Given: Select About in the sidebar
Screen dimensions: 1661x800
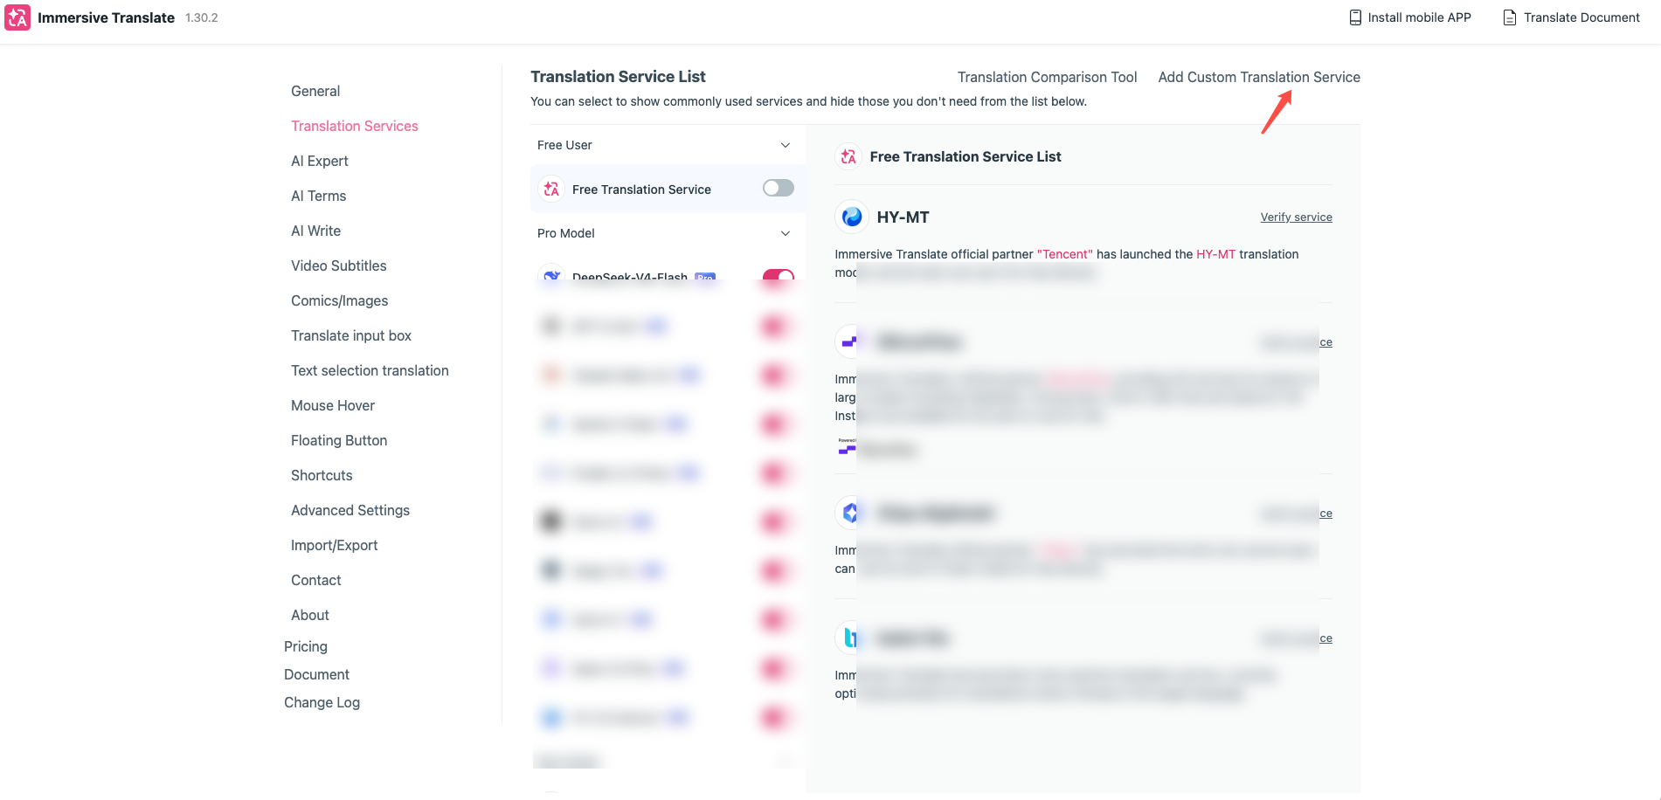Looking at the screenshot, I should tap(310, 615).
